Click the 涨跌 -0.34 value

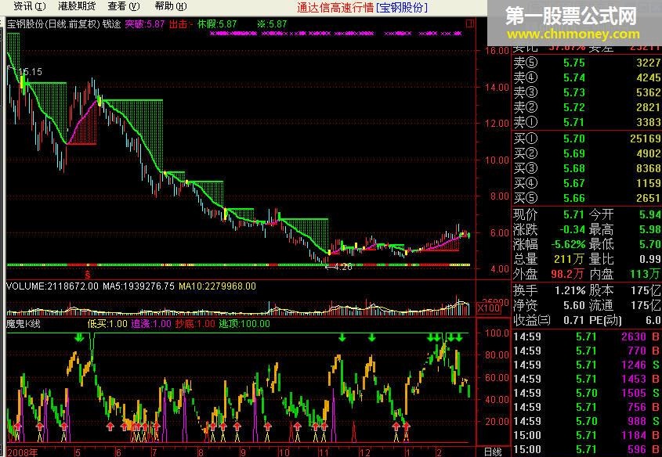pyautogui.click(x=572, y=229)
